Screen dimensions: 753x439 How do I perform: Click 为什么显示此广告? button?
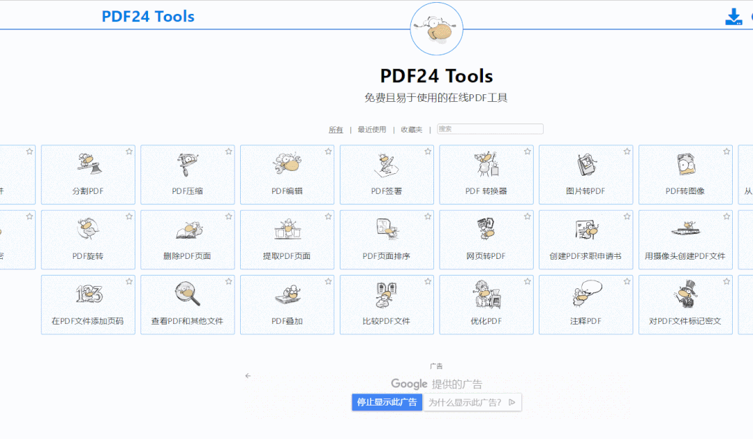[x=472, y=402]
